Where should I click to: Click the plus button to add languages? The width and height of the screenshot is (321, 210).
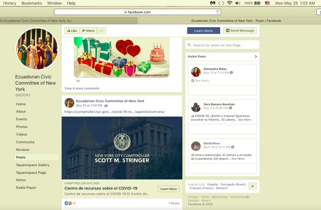click(x=252, y=186)
